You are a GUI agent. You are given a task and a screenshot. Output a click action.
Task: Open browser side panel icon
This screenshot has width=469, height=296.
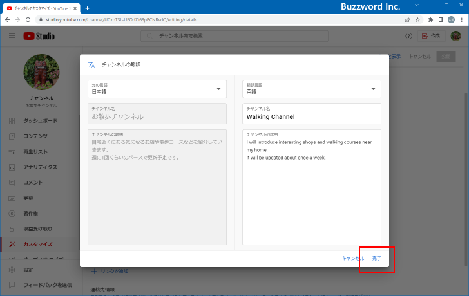[x=441, y=20]
